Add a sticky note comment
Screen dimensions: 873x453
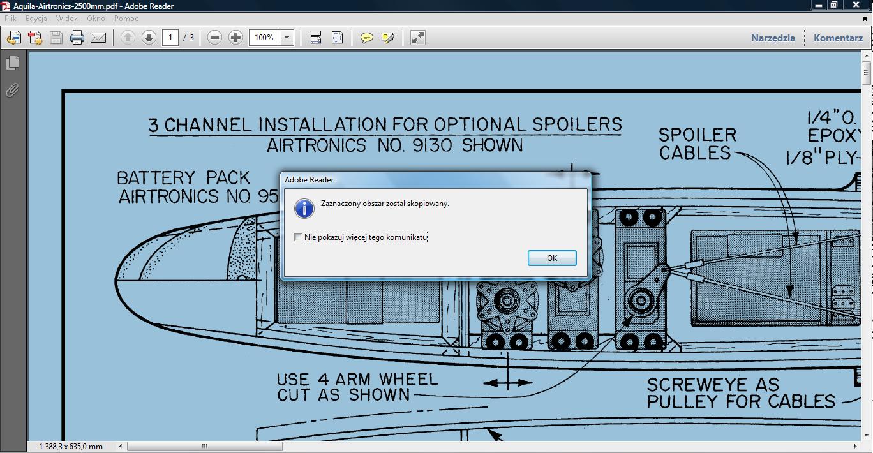[366, 38]
